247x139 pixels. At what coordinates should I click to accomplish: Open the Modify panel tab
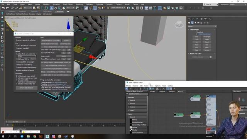pyautogui.click(x=193, y=19)
